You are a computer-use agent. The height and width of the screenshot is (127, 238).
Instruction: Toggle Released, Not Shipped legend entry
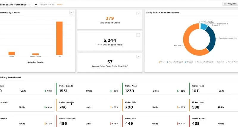[204, 62]
